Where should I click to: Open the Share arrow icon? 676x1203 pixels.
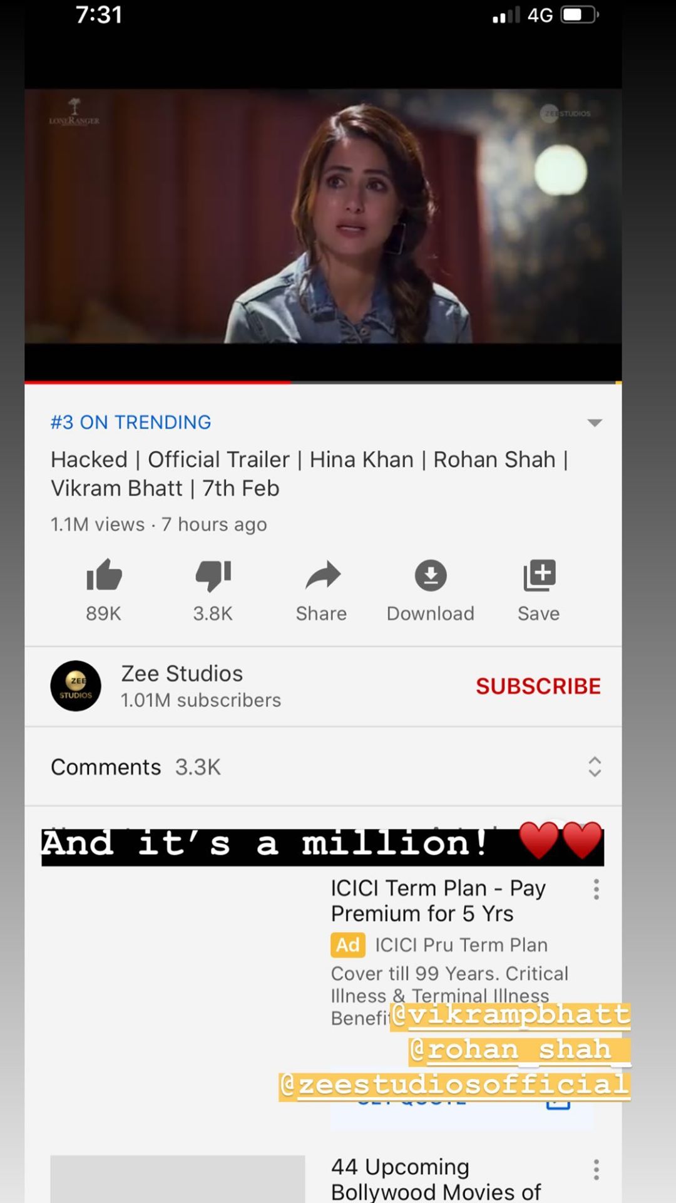click(x=322, y=575)
